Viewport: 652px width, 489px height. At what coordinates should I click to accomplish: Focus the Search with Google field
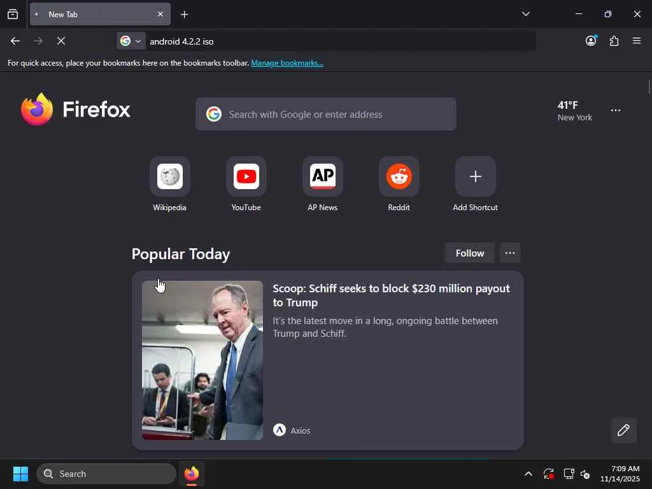coord(326,115)
